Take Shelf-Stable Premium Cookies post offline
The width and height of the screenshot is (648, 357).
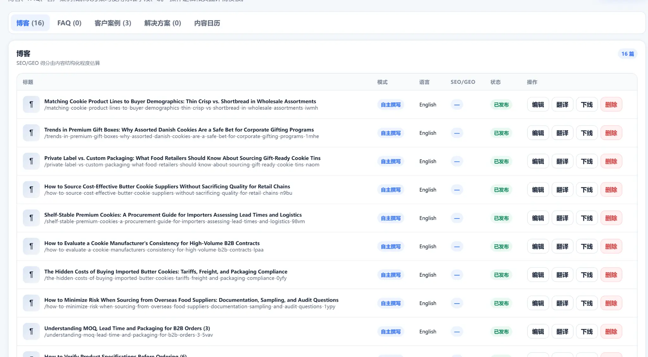[x=587, y=218]
